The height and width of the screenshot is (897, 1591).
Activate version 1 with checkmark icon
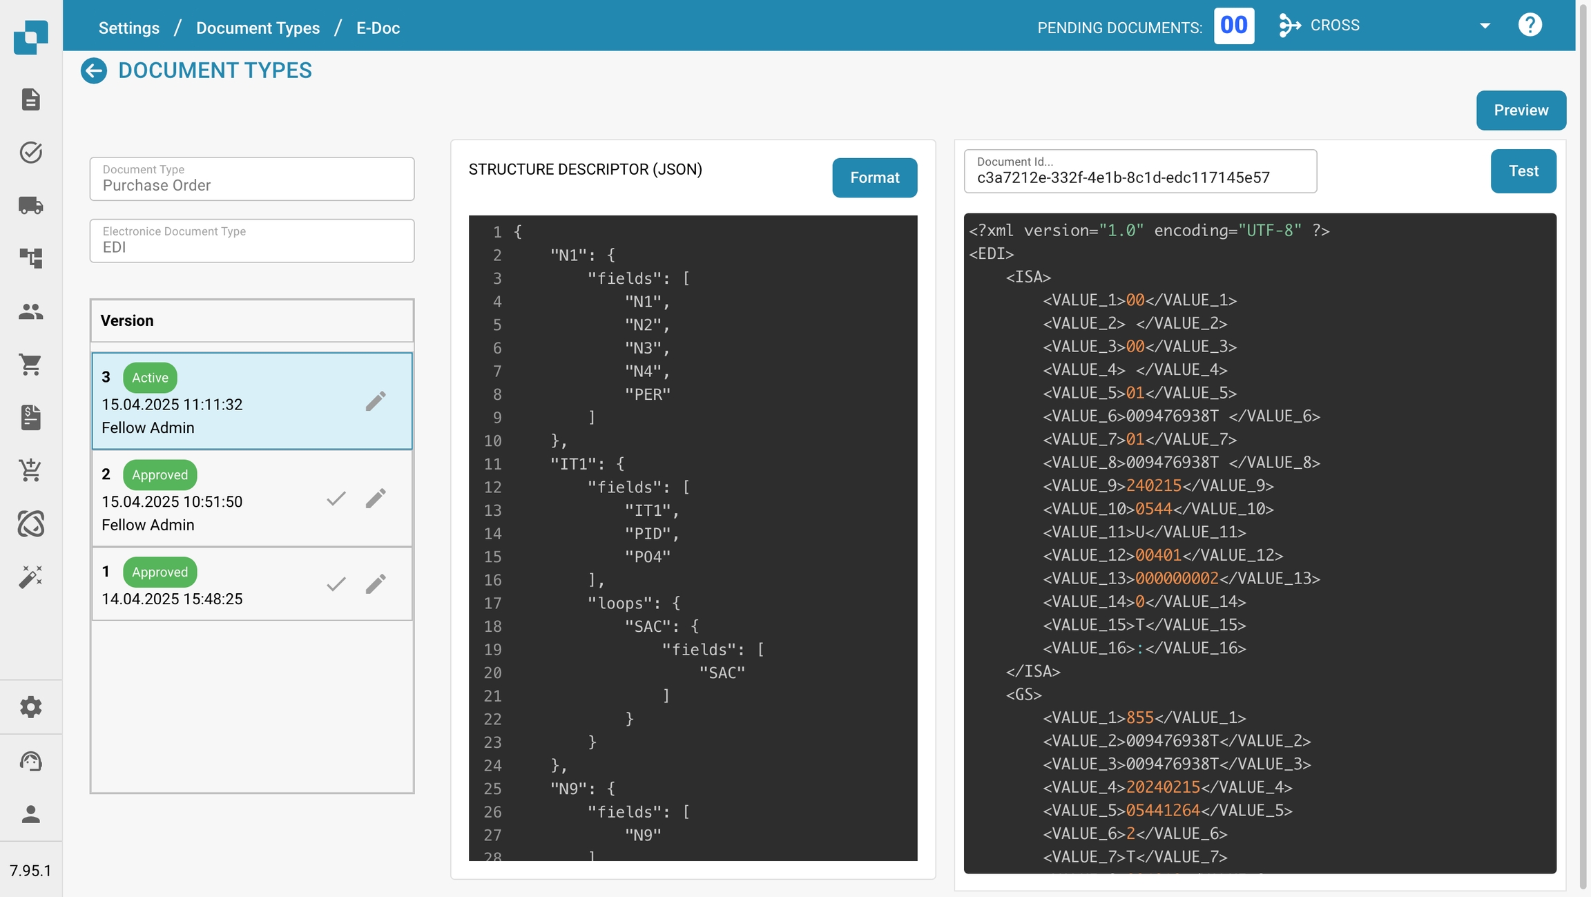336,584
